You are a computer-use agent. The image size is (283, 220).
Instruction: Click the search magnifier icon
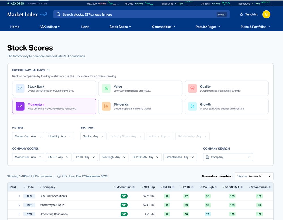point(58,14)
